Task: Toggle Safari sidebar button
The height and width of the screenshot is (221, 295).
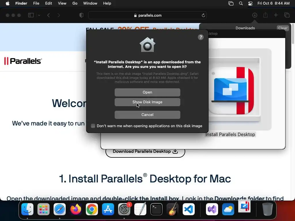Action: tap(31, 15)
